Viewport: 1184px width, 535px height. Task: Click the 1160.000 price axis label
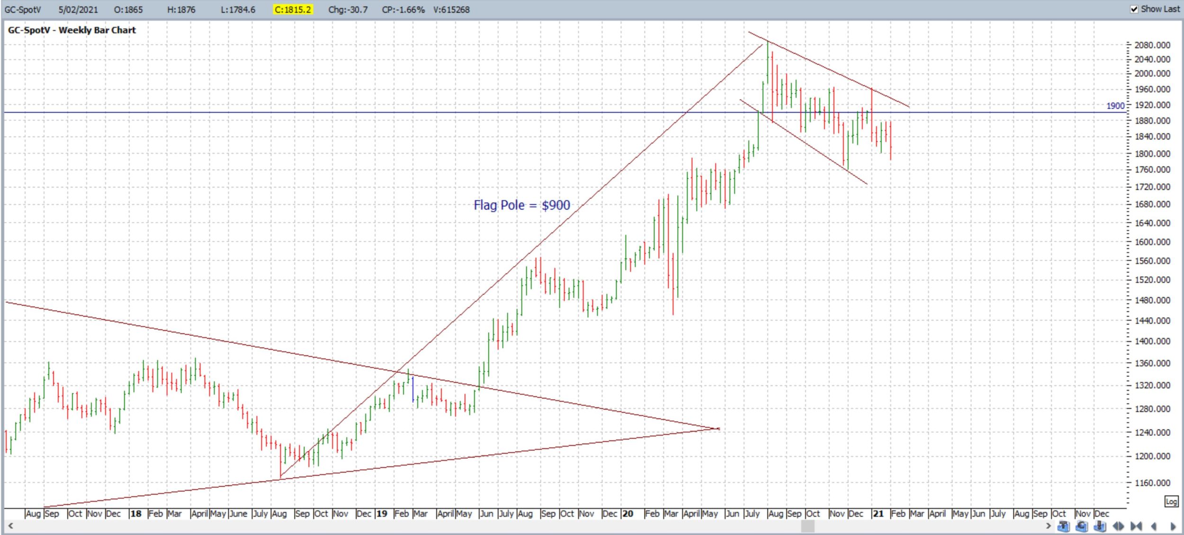(x=1152, y=483)
